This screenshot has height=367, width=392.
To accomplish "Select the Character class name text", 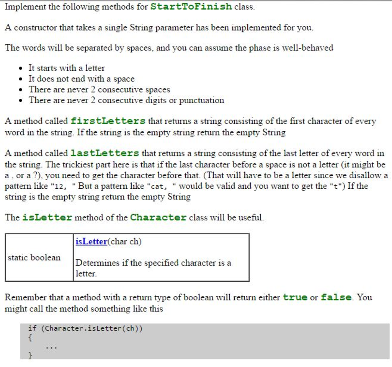I will tap(158, 217).
